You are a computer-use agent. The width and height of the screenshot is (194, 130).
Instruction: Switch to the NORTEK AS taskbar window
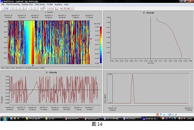151,118
